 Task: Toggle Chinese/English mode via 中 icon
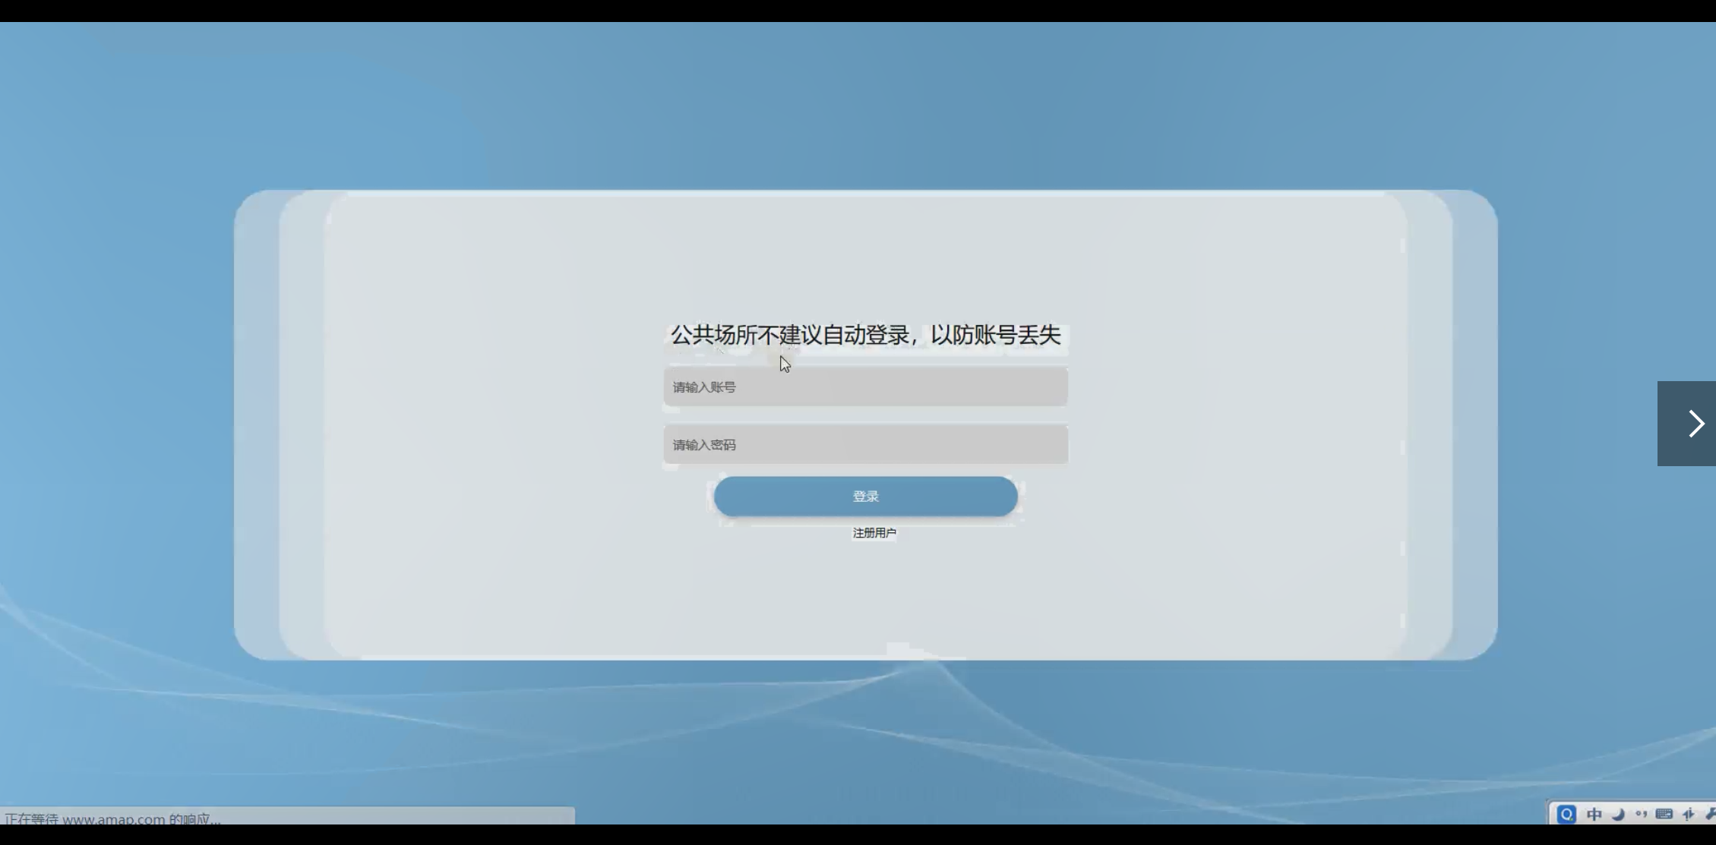tap(1594, 814)
